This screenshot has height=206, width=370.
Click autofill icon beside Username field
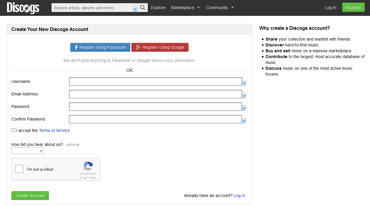pyautogui.click(x=244, y=83)
